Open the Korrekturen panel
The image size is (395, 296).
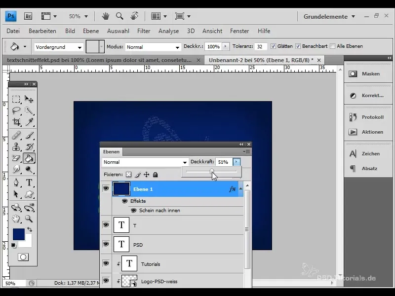[x=367, y=96]
